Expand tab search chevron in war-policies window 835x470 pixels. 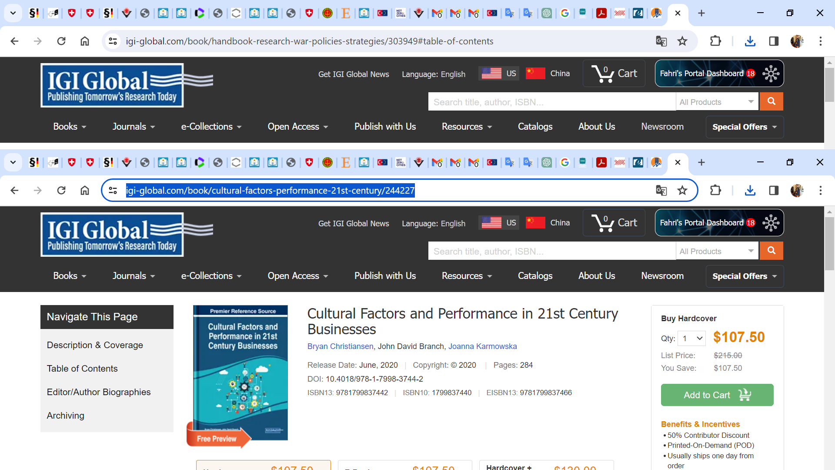click(13, 13)
